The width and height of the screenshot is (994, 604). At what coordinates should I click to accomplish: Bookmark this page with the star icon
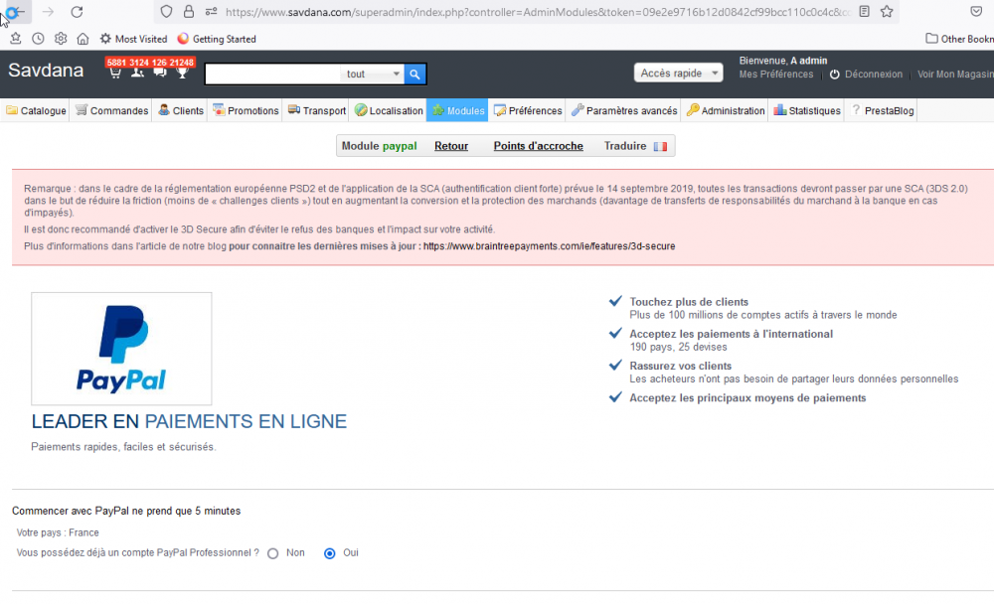887,11
